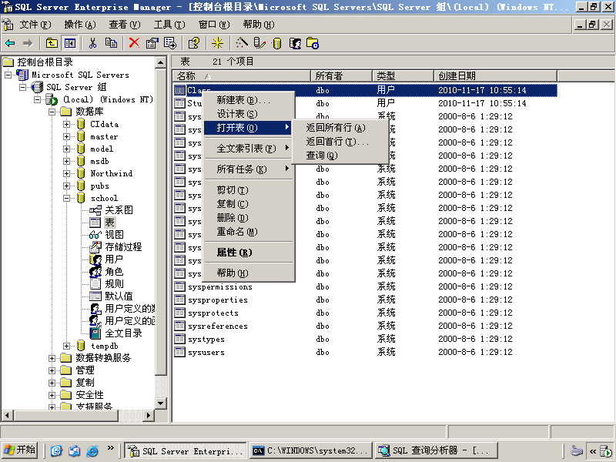Select the 视图 views node with glasses icon

point(114,235)
